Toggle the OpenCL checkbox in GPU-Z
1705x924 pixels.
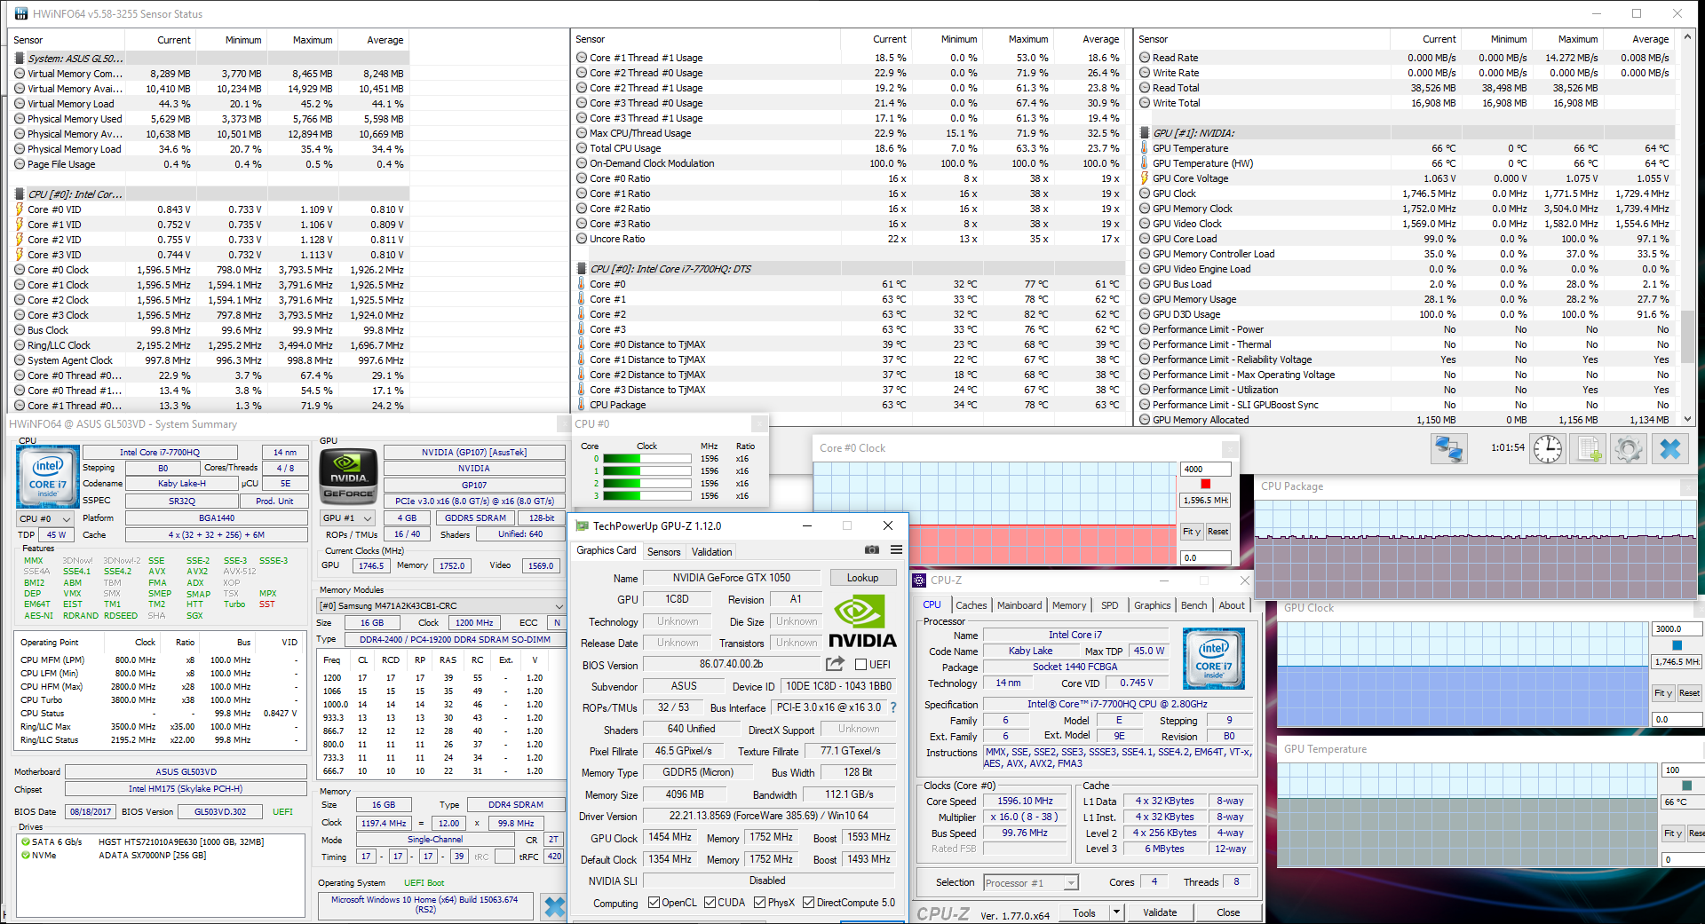[654, 903]
